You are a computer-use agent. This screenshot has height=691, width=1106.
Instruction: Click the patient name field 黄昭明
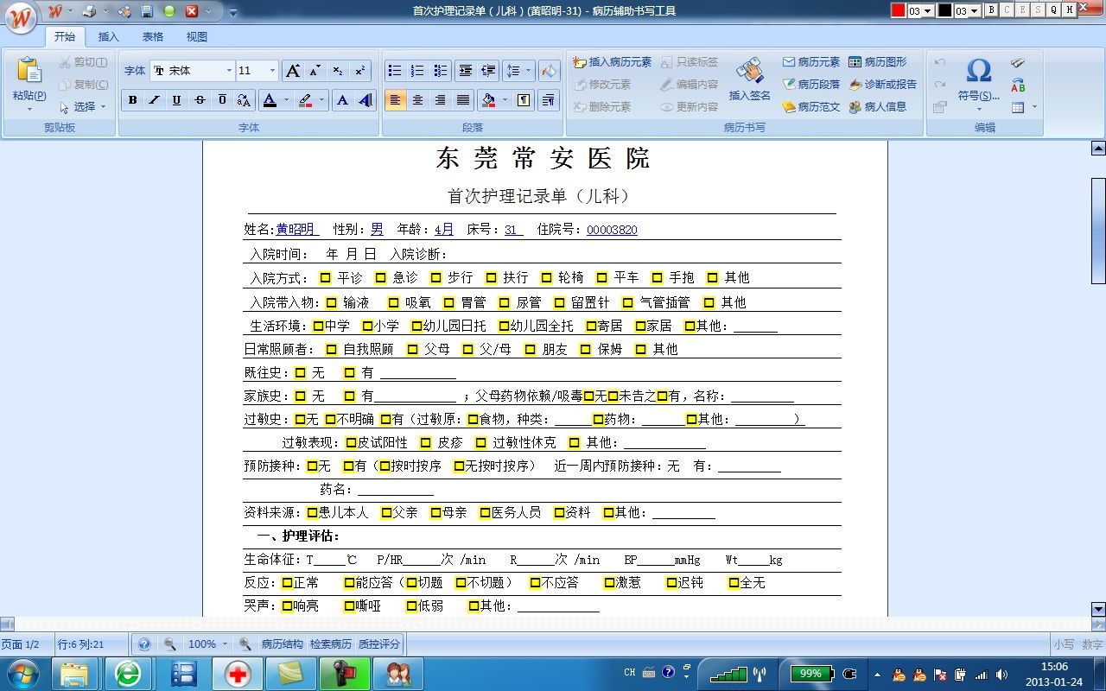pos(296,230)
